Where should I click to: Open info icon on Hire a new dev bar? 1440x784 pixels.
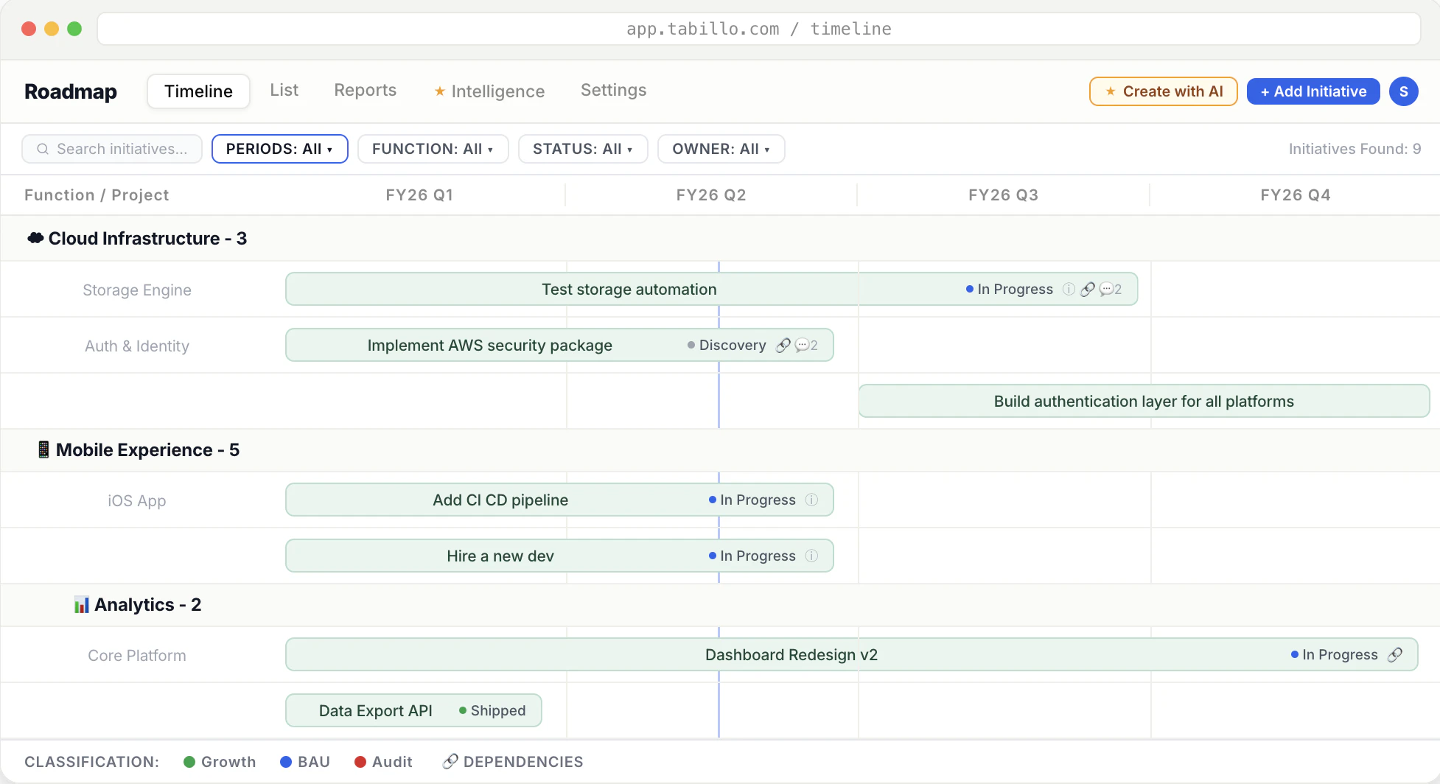pyautogui.click(x=812, y=556)
